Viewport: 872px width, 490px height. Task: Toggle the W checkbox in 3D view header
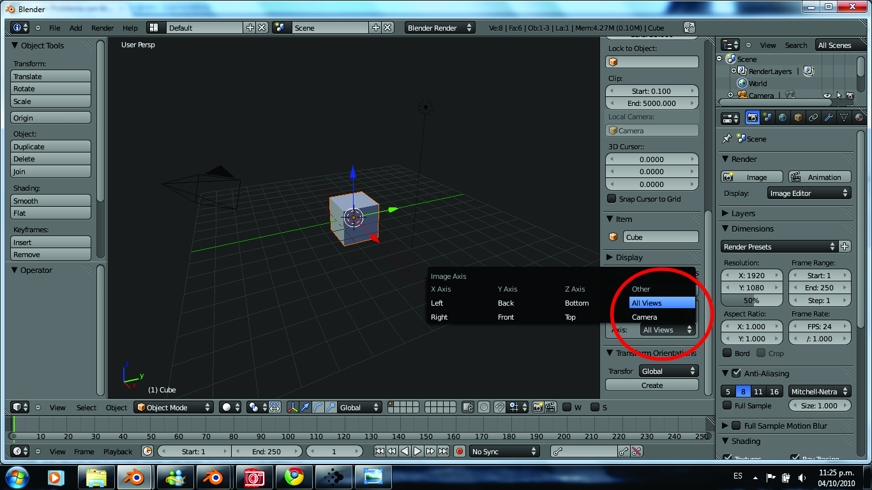[567, 407]
